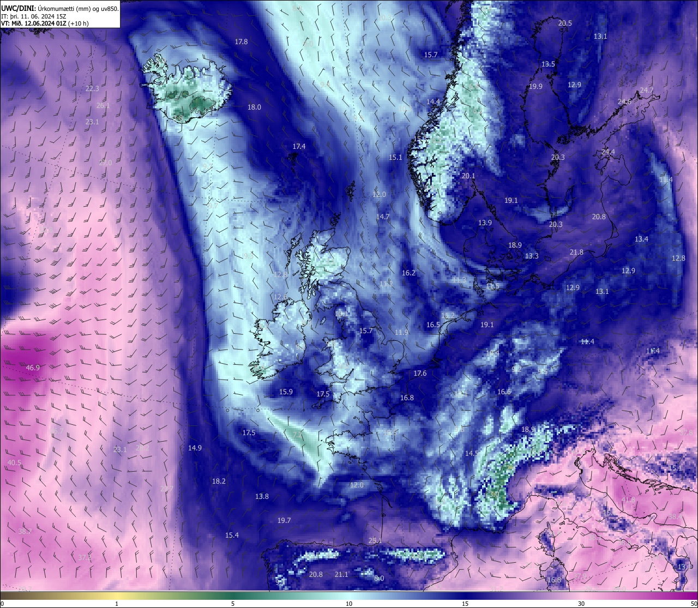Click the 25.1 value near Spain

coord(375,541)
